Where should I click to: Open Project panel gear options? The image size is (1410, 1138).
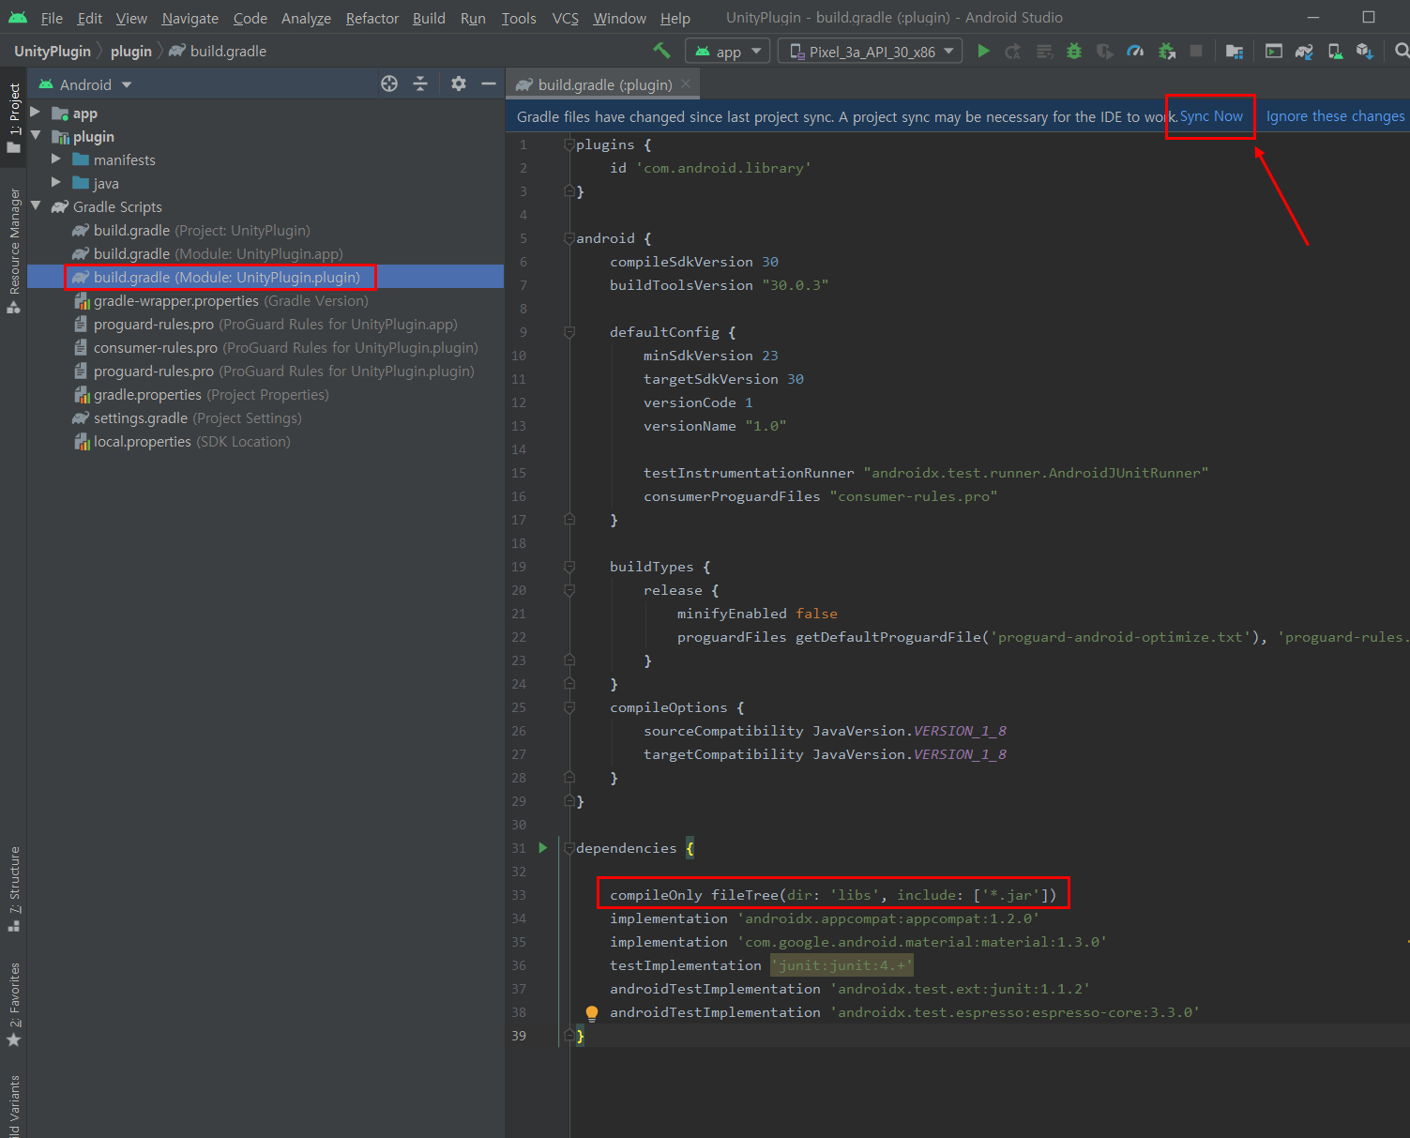click(x=458, y=84)
